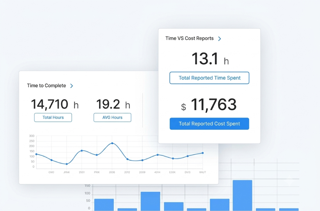Click the CW0 x-axis label
320x211 pixels.
point(52,172)
